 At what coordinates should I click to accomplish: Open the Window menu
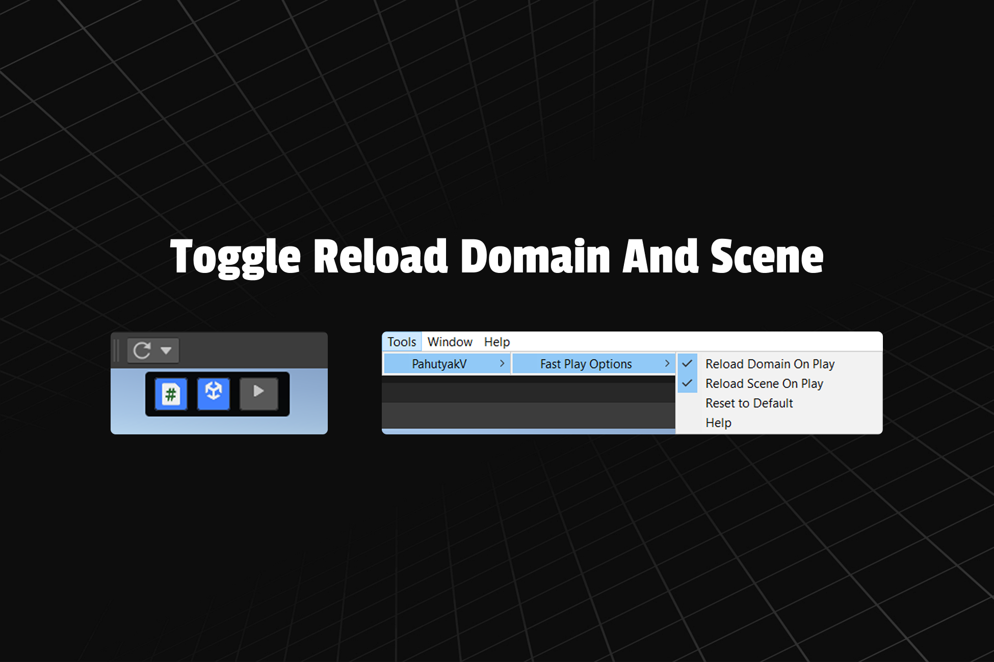point(450,342)
